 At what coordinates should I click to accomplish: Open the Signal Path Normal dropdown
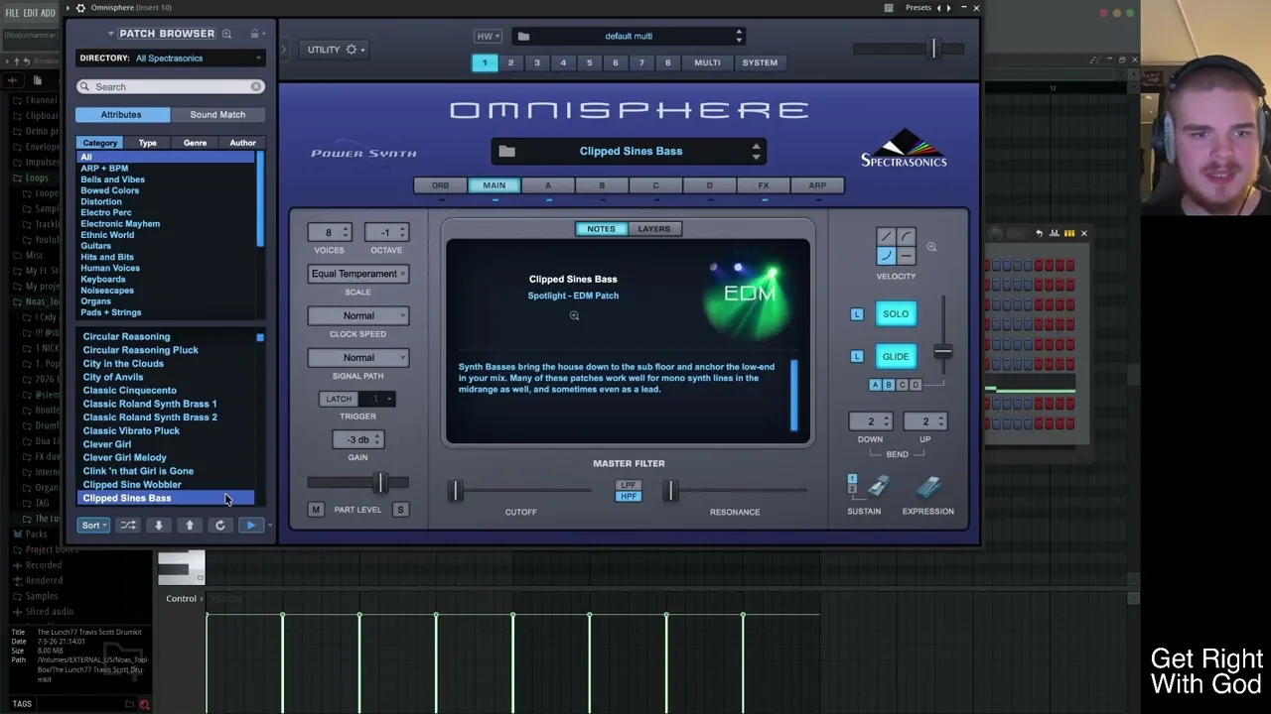(x=357, y=357)
